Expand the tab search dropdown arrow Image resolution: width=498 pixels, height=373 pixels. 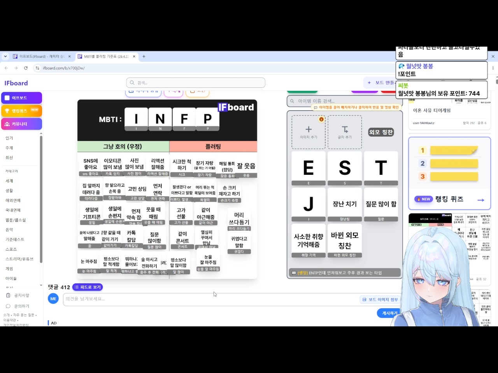point(5,56)
